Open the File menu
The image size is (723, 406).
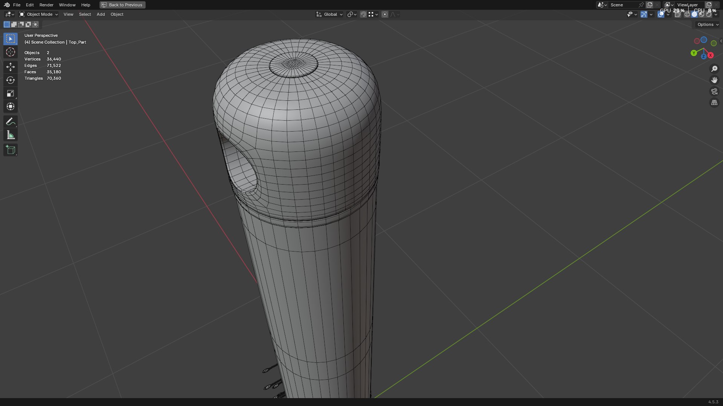17,5
